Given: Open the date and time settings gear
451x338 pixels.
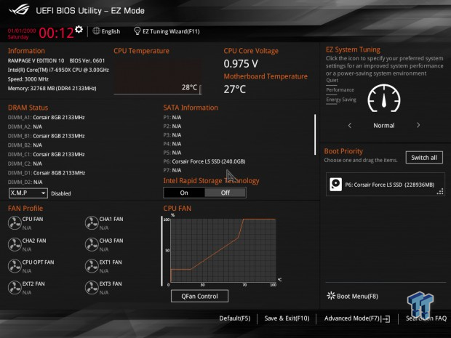Looking at the screenshot, I should (79, 29).
